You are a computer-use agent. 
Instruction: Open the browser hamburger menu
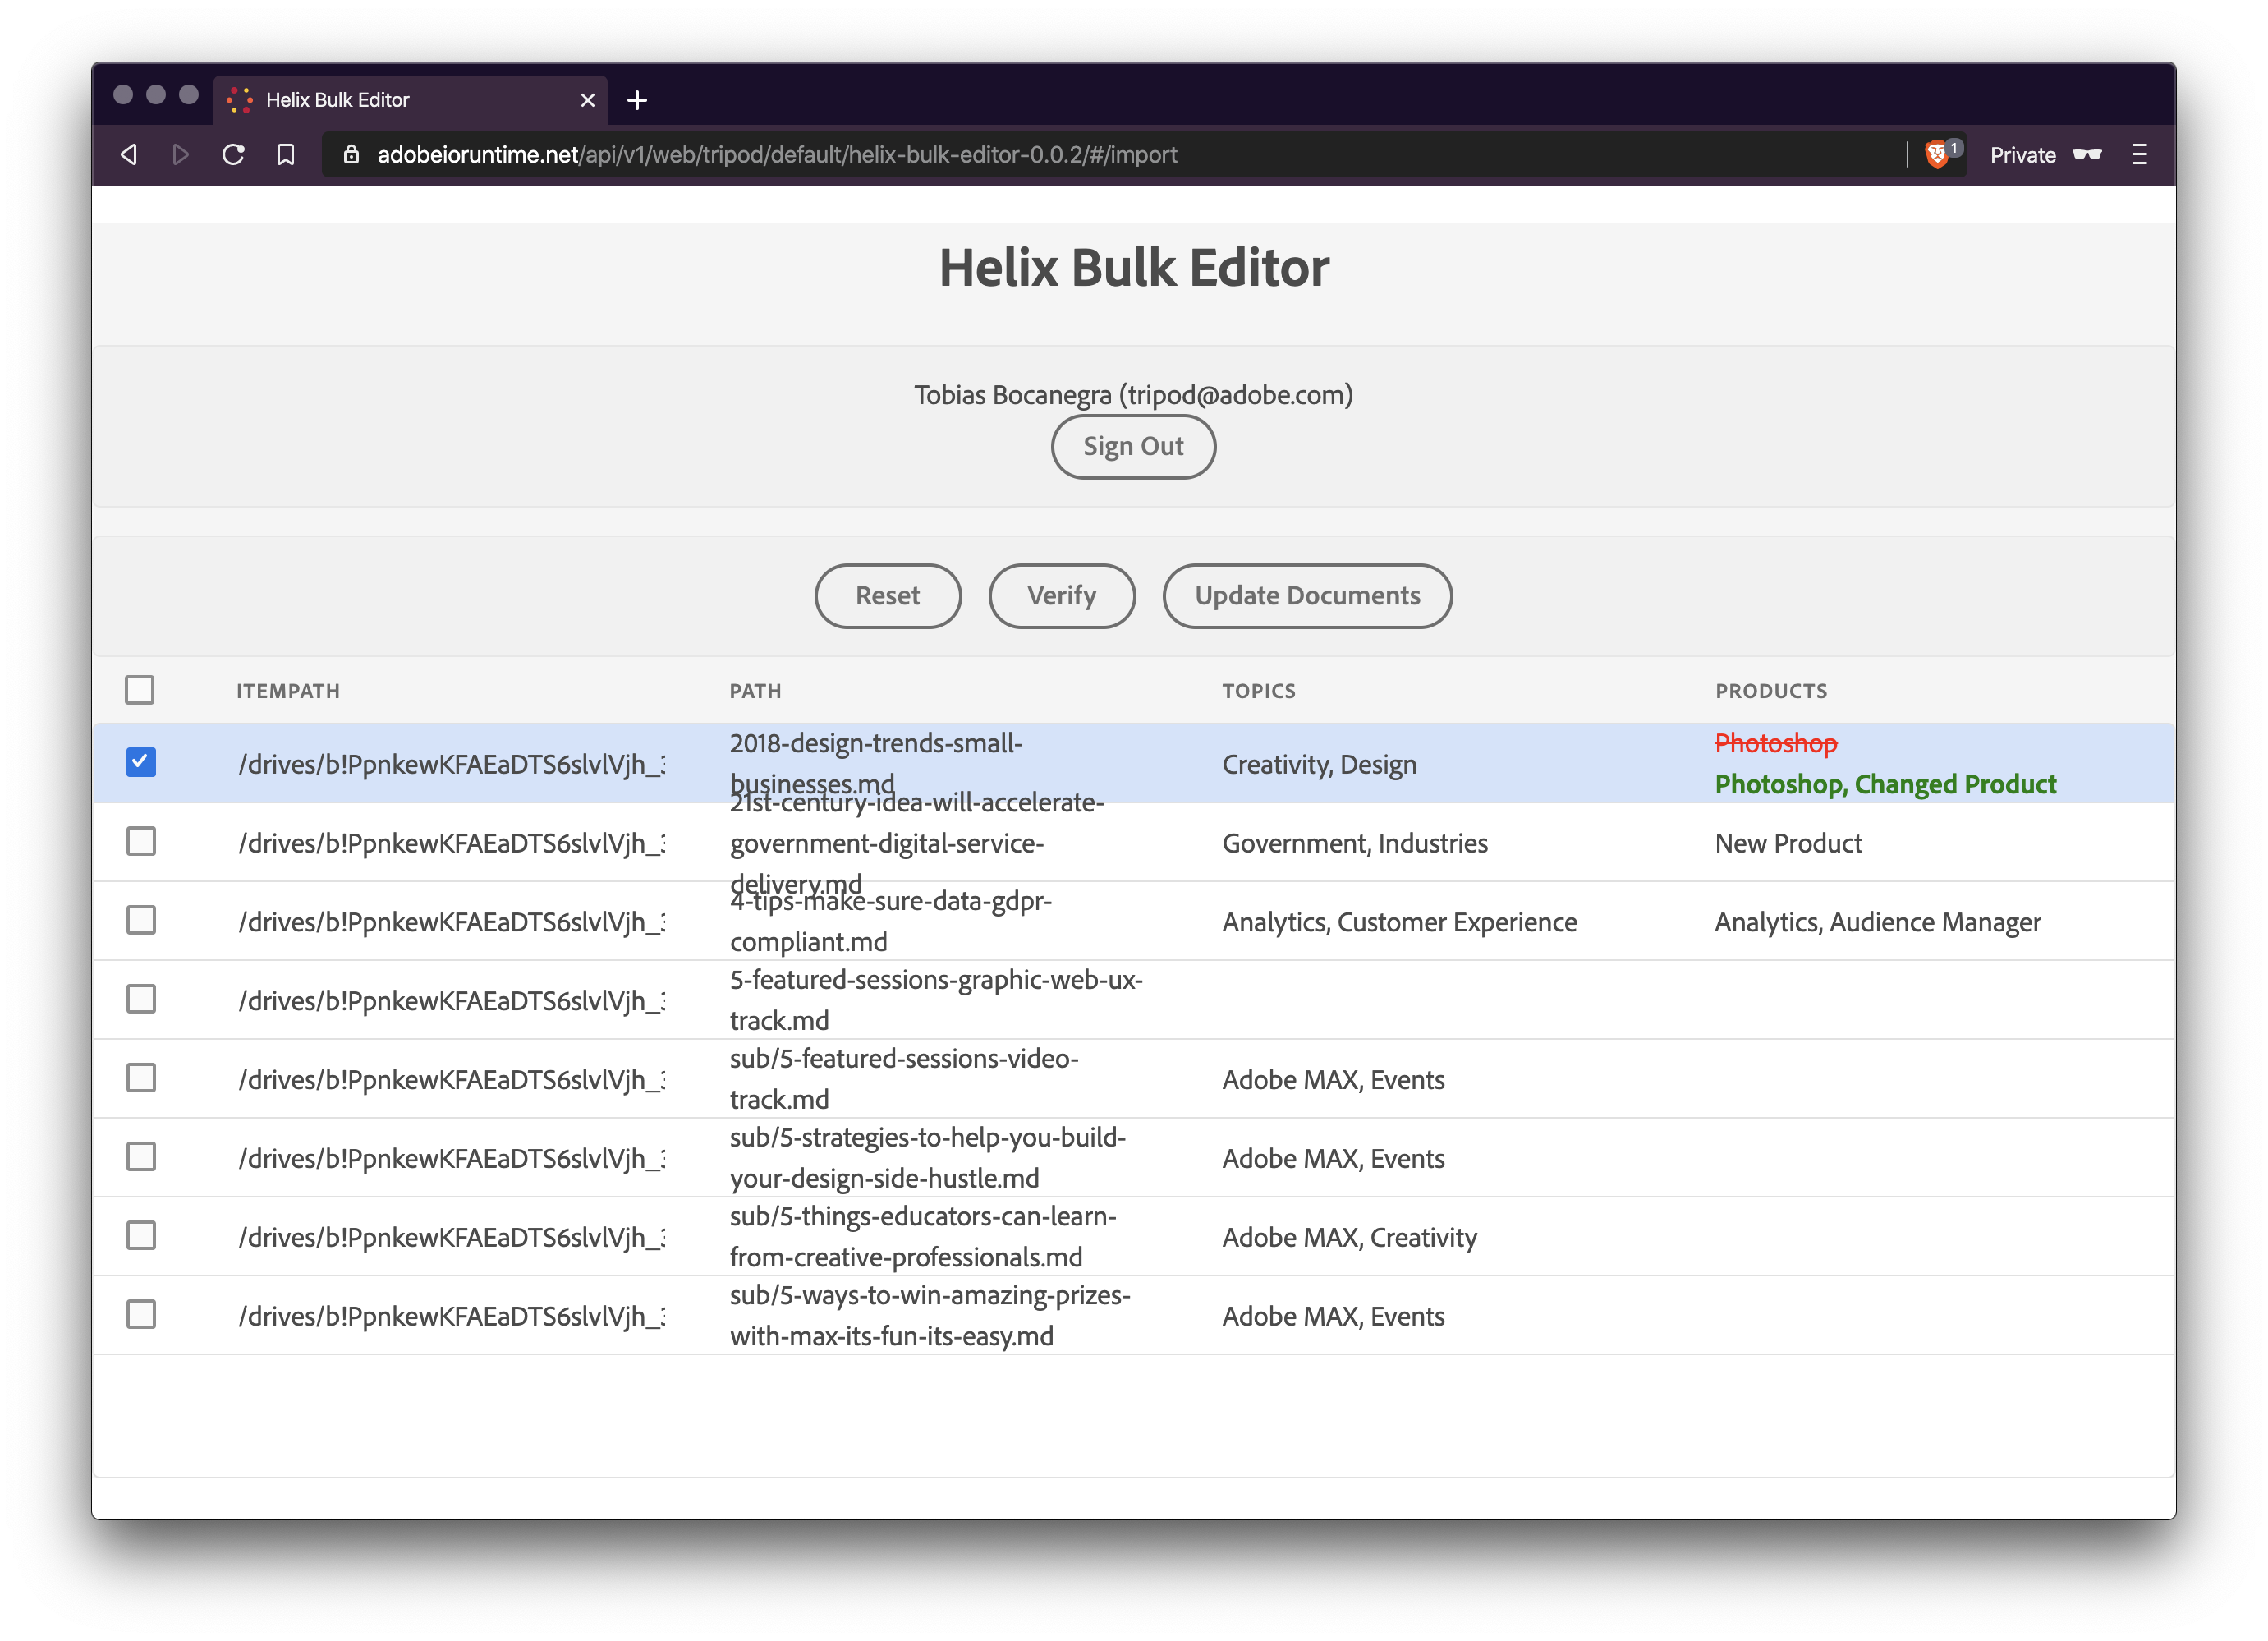tap(2140, 154)
